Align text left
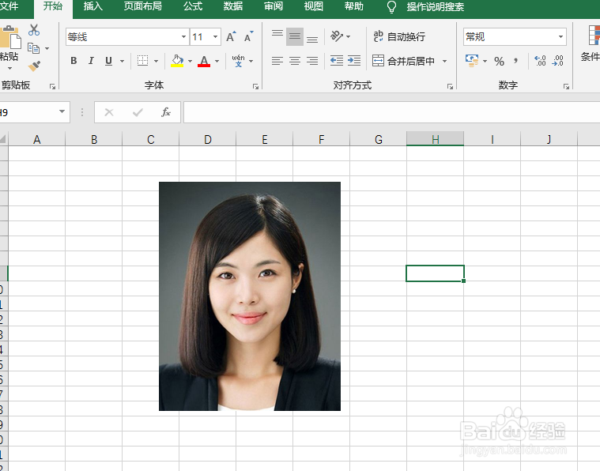Viewport: 600px width, 471px height. (277, 61)
